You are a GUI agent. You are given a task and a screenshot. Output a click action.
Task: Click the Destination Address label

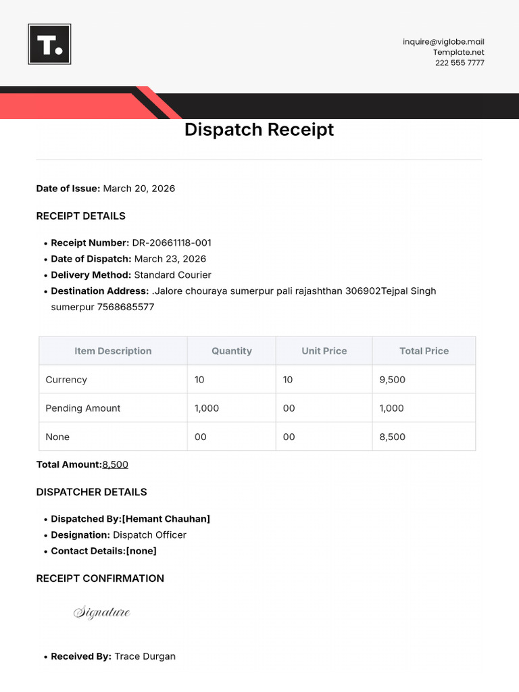[100, 291]
